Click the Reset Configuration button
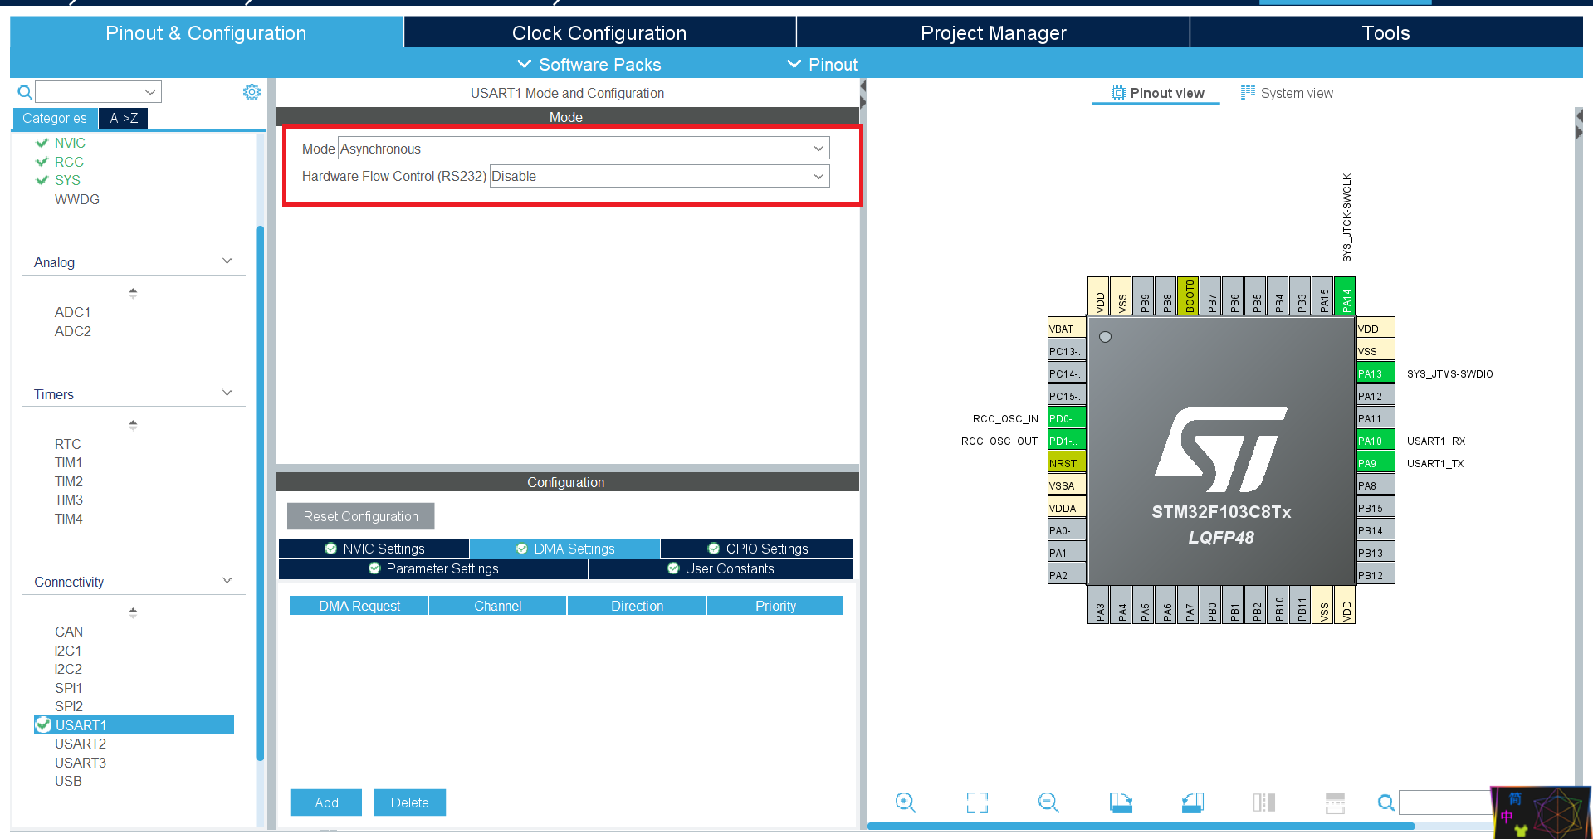The height and width of the screenshot is (839, 1593). click(361, 516)
